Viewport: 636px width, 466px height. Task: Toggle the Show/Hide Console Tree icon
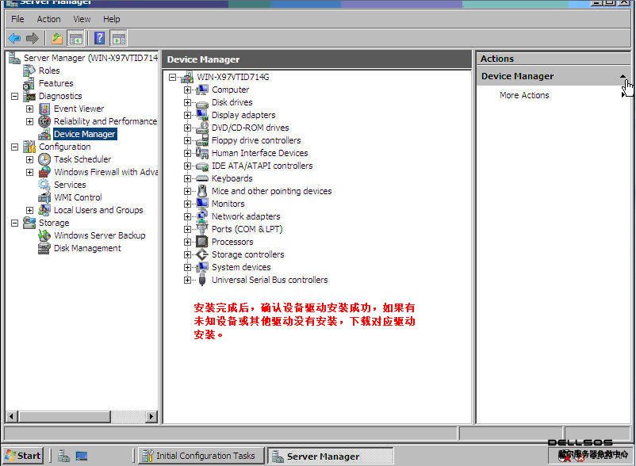(76, 39)
